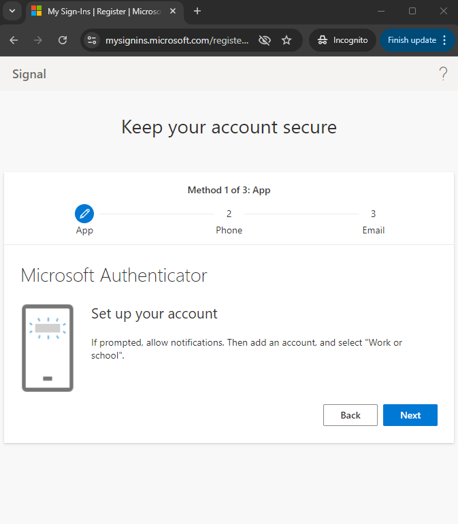Go back to previous page arrow
The image size is (458, 524).
(x=14, y=40)
